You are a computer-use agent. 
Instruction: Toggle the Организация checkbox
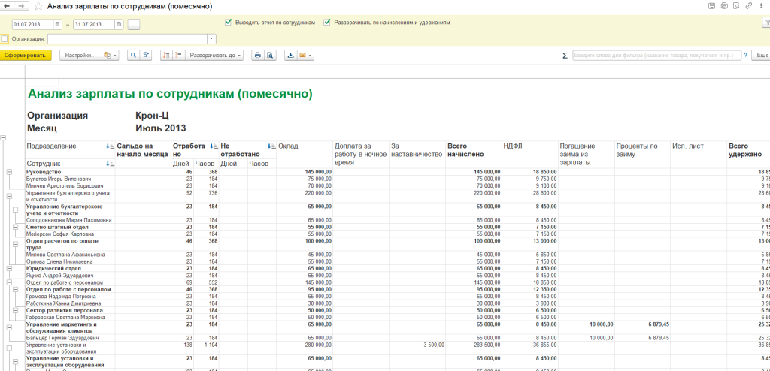5,38
